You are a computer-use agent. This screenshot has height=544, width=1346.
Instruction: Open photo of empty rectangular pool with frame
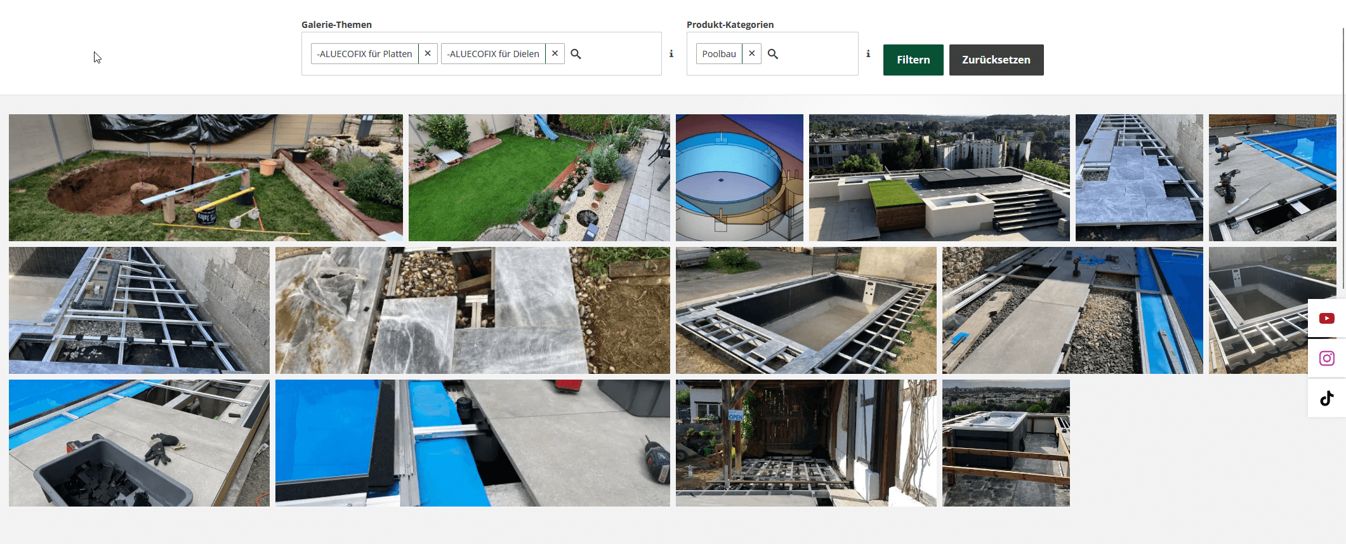(x=806, y=310)
